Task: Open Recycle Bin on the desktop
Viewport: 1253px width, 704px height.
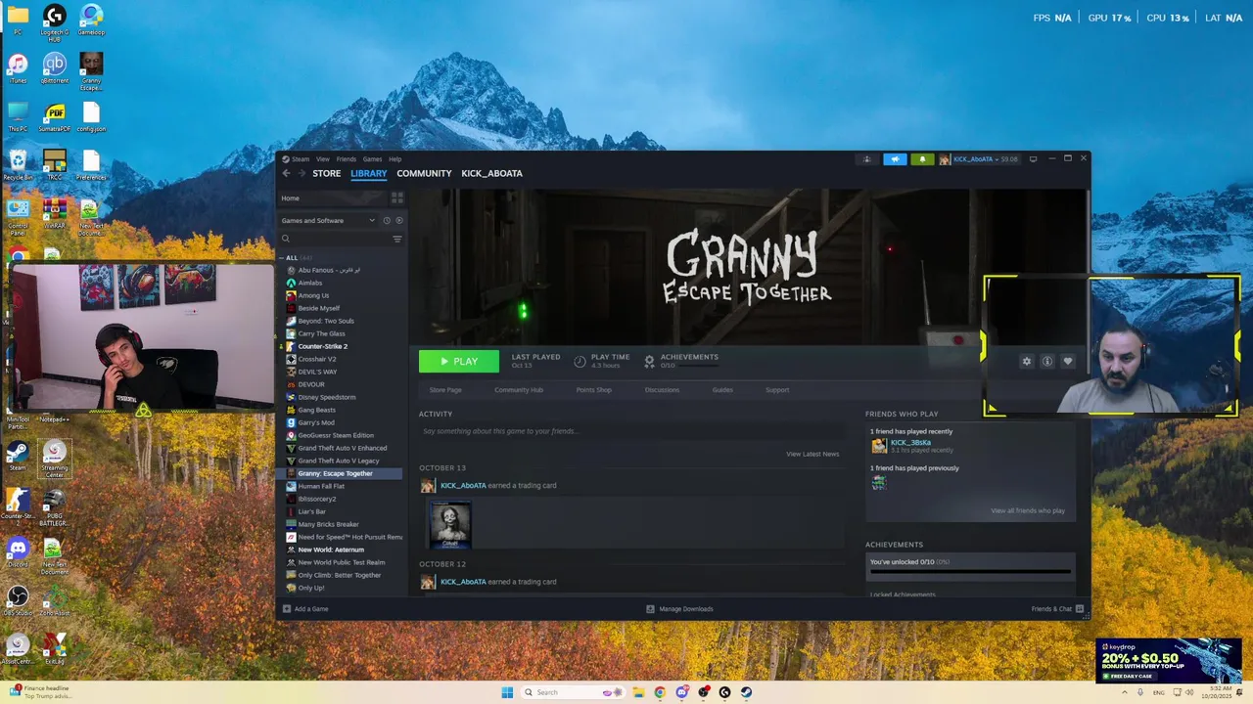Action: (18, 164)
